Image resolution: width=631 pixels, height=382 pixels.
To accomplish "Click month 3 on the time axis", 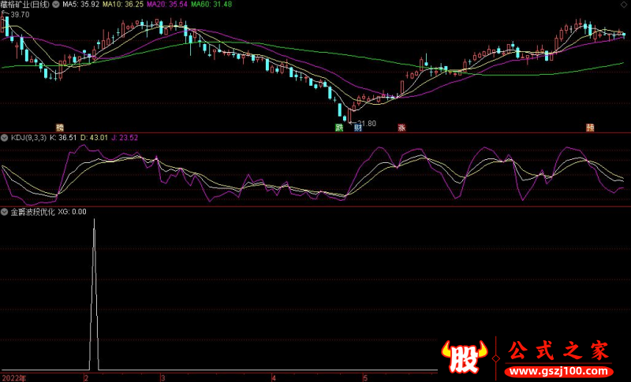I will pos(162,378).
